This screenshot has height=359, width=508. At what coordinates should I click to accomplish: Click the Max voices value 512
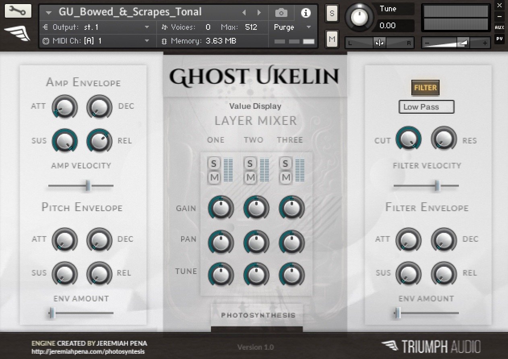(x=251, y=27)
